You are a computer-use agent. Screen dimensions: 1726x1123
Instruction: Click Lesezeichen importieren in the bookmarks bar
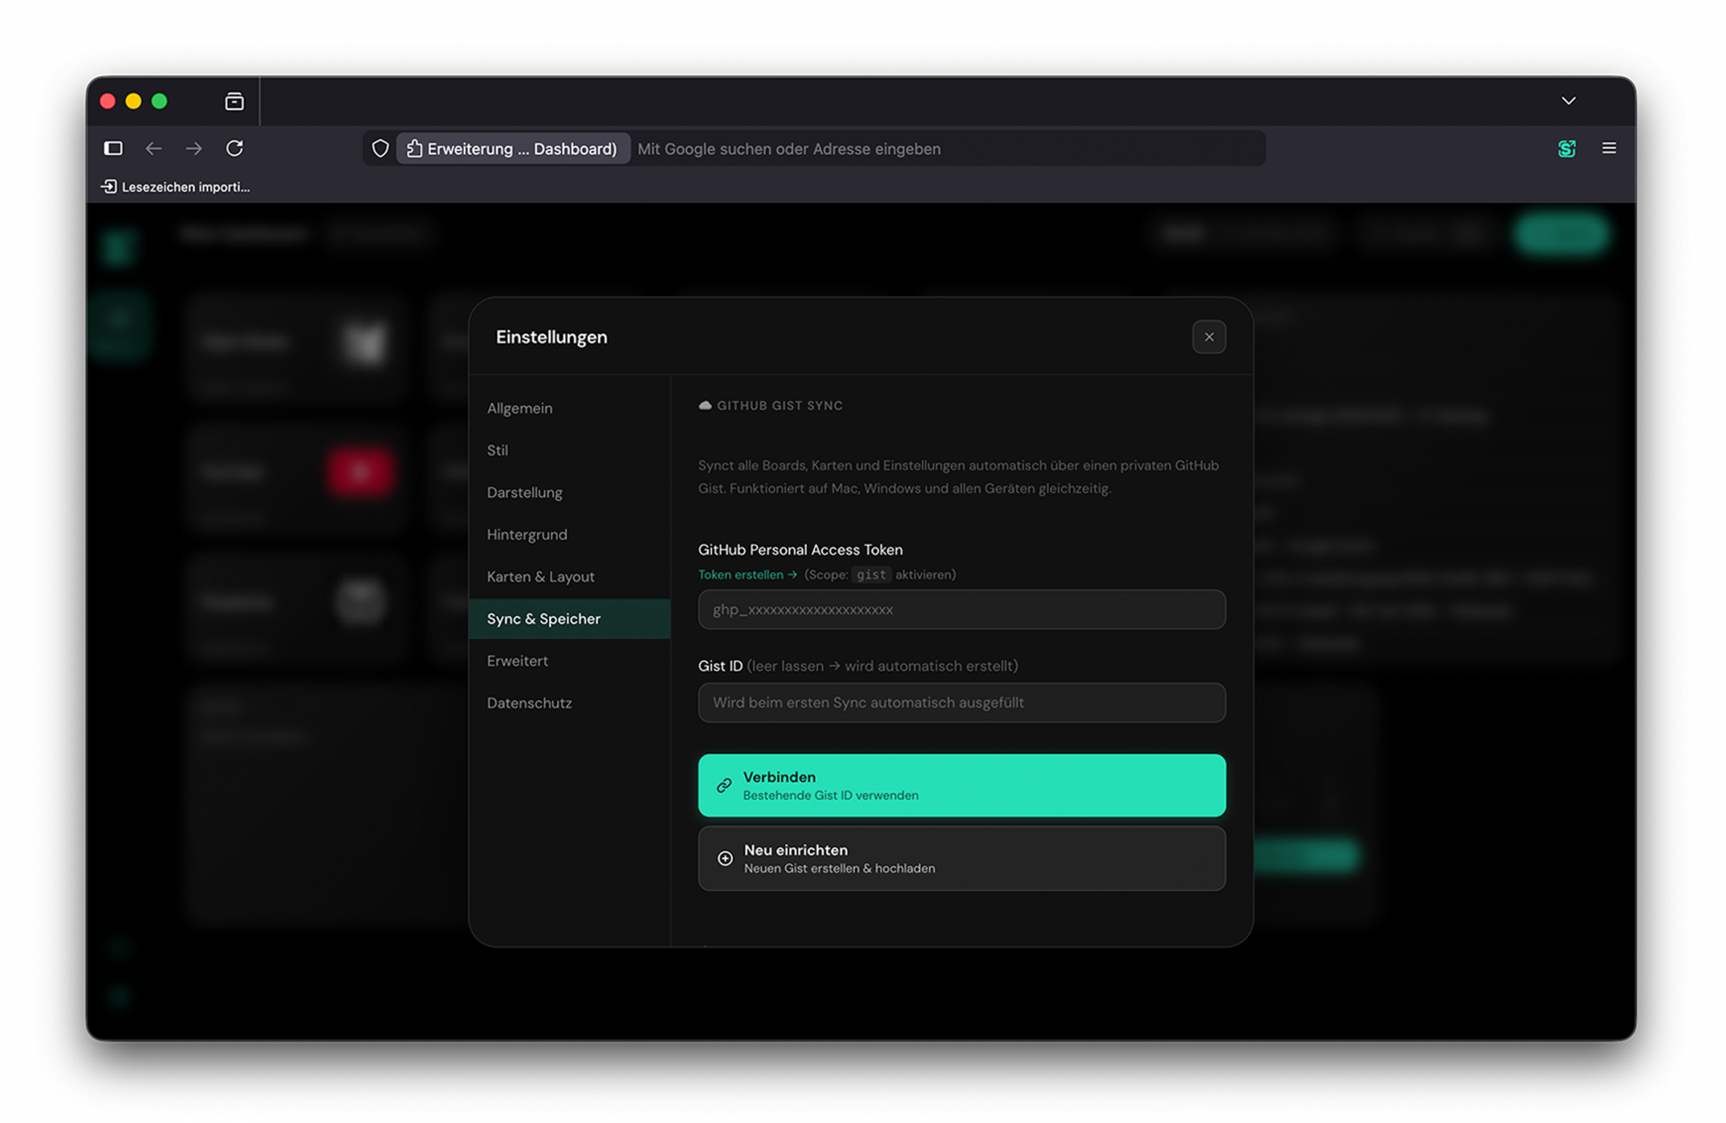pyautogui.click(x=174, y=186)
